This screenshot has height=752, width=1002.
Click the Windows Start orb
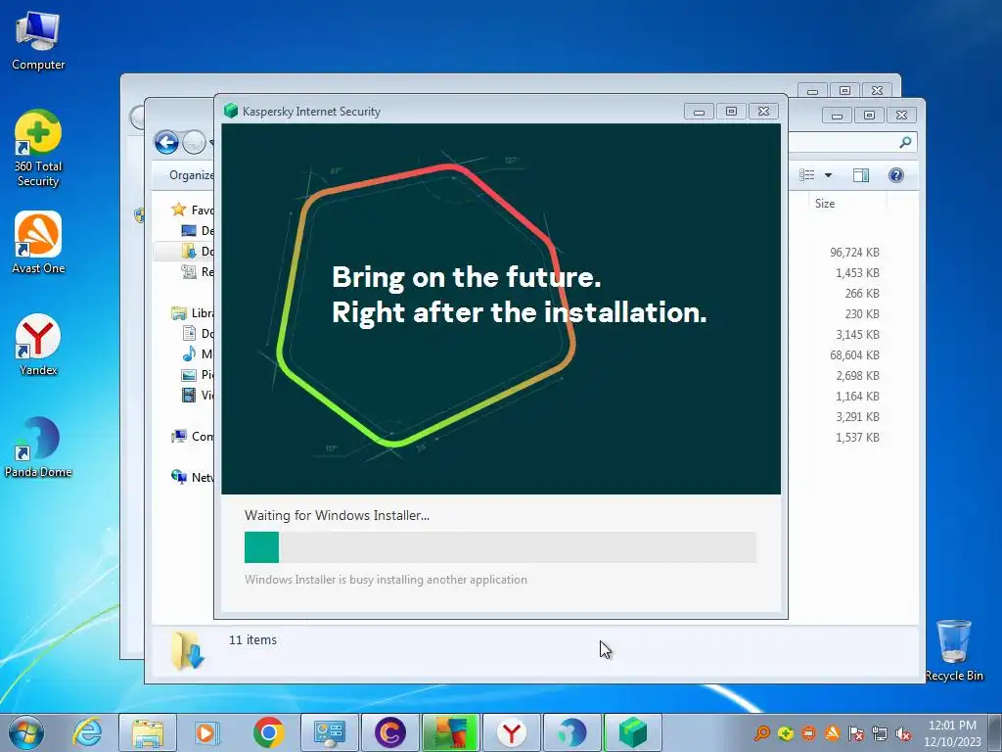[26, 732]
